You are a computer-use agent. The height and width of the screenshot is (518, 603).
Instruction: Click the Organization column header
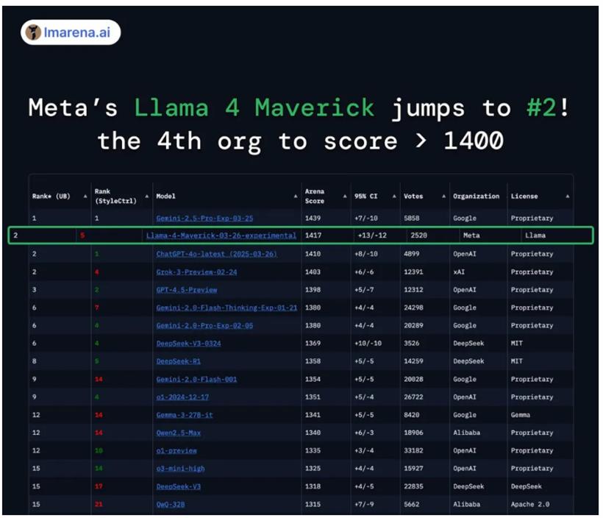[476, 196]
